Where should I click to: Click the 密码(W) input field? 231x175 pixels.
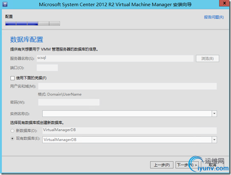[x=69, y=102]
